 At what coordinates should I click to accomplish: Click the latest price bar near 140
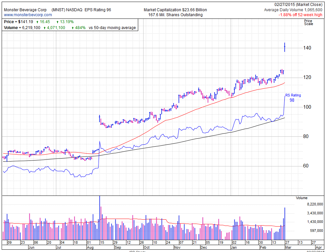tap(285, 47)
